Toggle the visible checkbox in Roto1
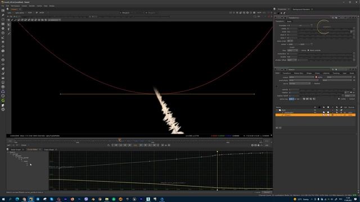 (x=339, y=99)
